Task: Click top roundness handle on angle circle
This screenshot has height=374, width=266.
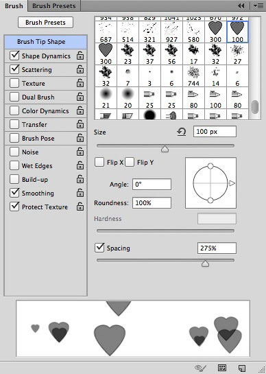Action: click(210, 166)
